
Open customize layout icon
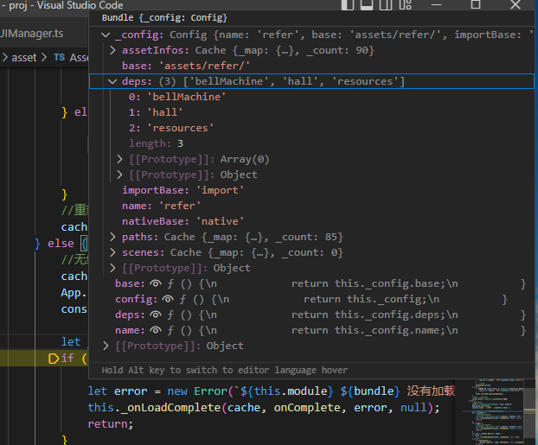click(405, 5)
